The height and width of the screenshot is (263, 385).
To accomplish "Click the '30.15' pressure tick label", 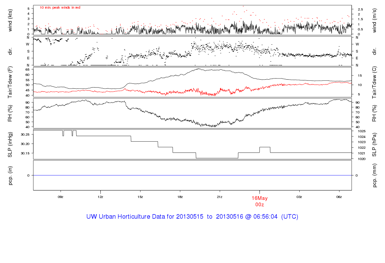I will tap(25, 153).
